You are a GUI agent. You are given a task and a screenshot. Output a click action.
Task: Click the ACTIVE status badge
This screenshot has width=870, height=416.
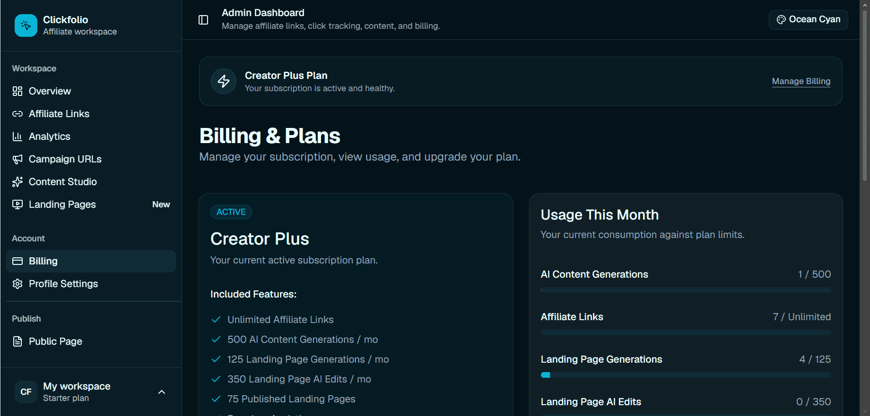(231, 212)
